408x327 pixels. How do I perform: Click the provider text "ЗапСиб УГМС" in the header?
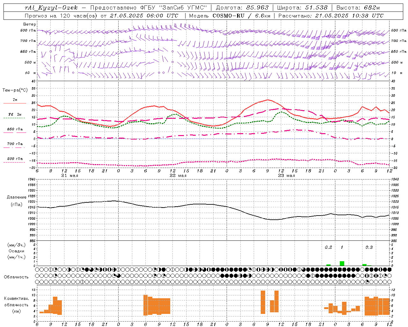[183, 8]
